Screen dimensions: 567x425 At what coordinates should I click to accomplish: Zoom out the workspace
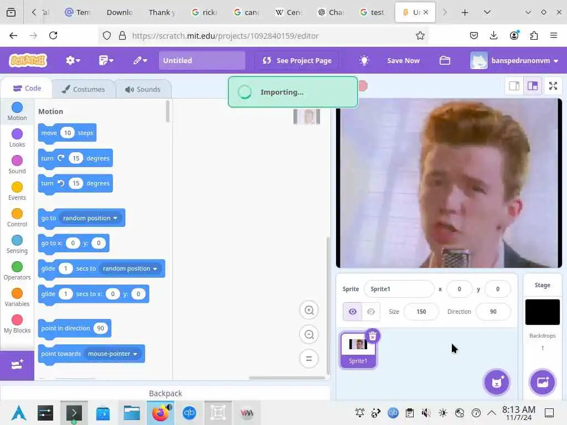(309, 335)
